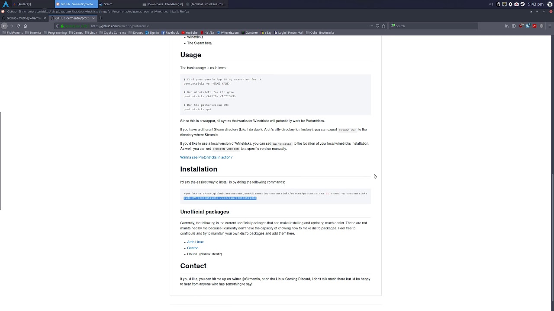The image size is (554, 311).
Task: Open the Gentoo unofficial package link
Action: pyautogui.click(x=193, y=248)
